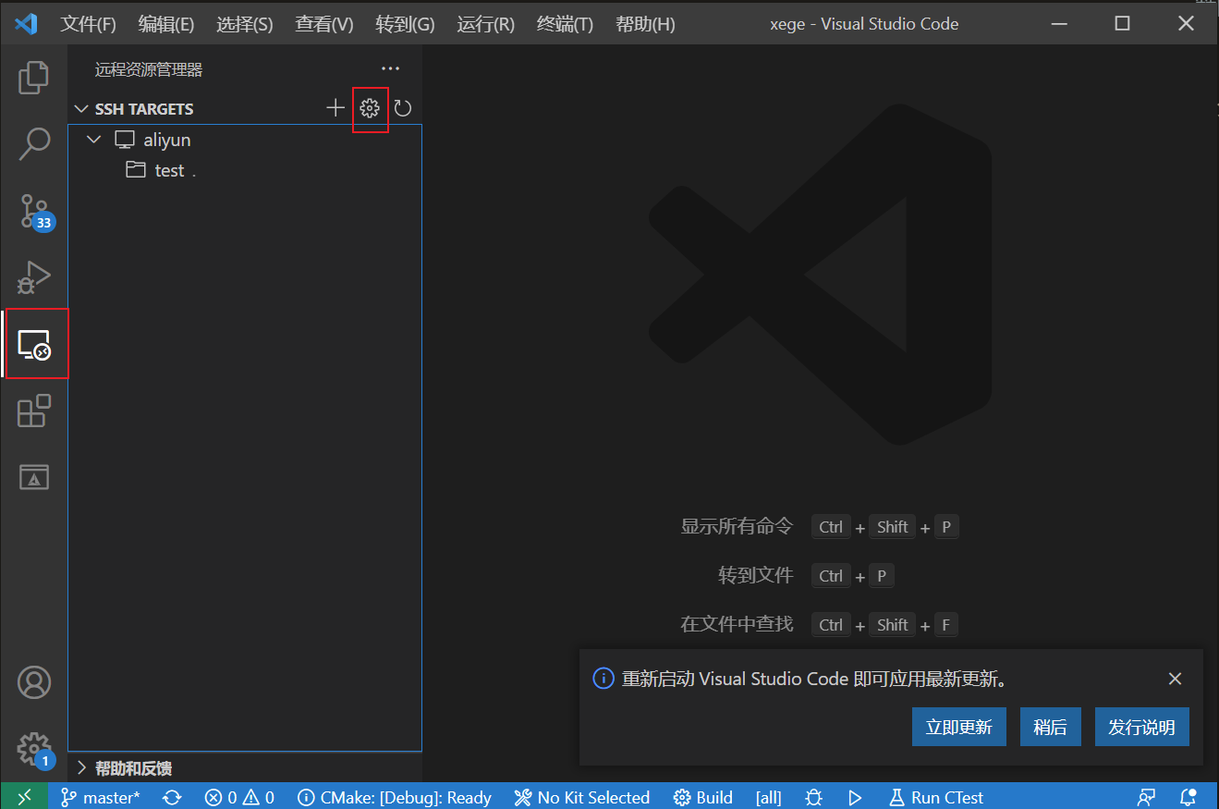Click the Build button in status bar

coord(703,797)
